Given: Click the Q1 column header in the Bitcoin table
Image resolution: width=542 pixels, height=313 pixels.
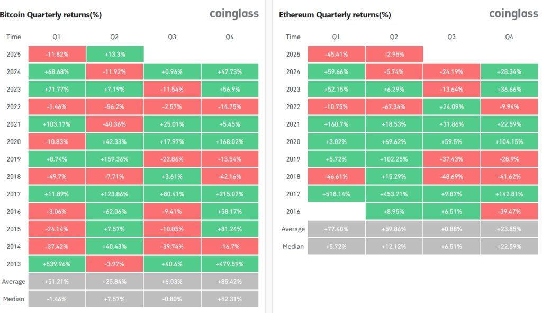Looking at the screenshot, I should click(57, 37).
